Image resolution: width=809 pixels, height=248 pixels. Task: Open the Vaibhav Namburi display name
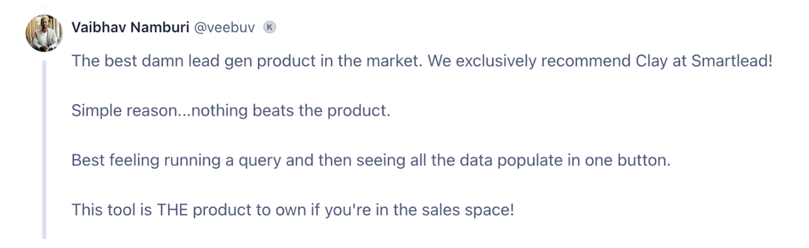(x=130, y=27)
